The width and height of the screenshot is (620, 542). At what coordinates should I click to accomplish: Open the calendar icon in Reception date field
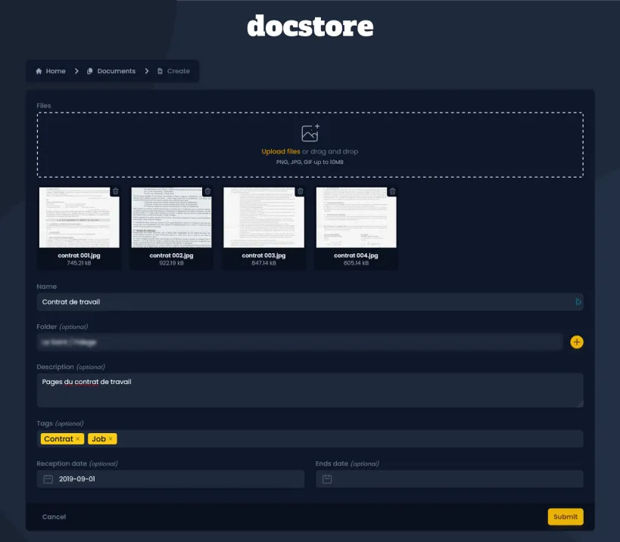click(47, 479)
